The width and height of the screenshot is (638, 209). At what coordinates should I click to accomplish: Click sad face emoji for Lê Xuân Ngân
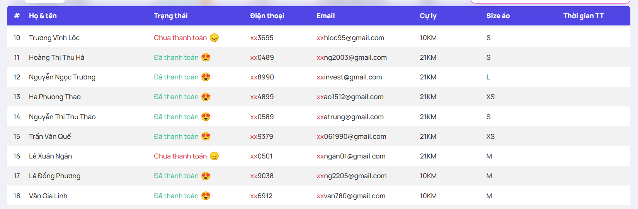coord(214,156)
